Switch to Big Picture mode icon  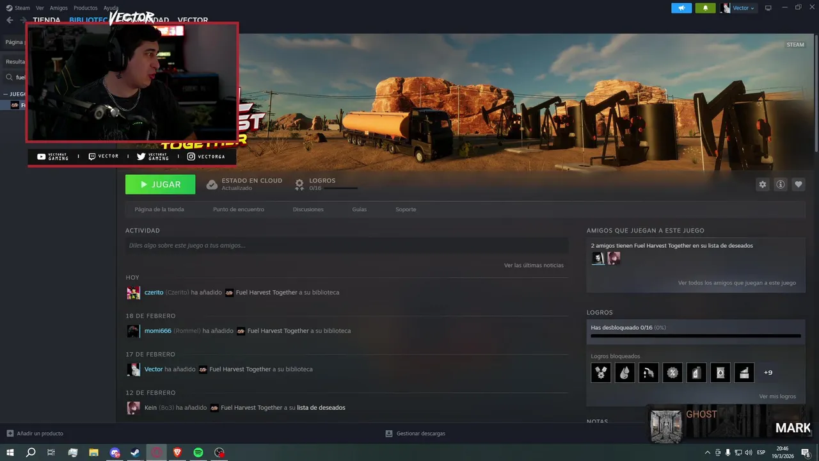(768, 8)
